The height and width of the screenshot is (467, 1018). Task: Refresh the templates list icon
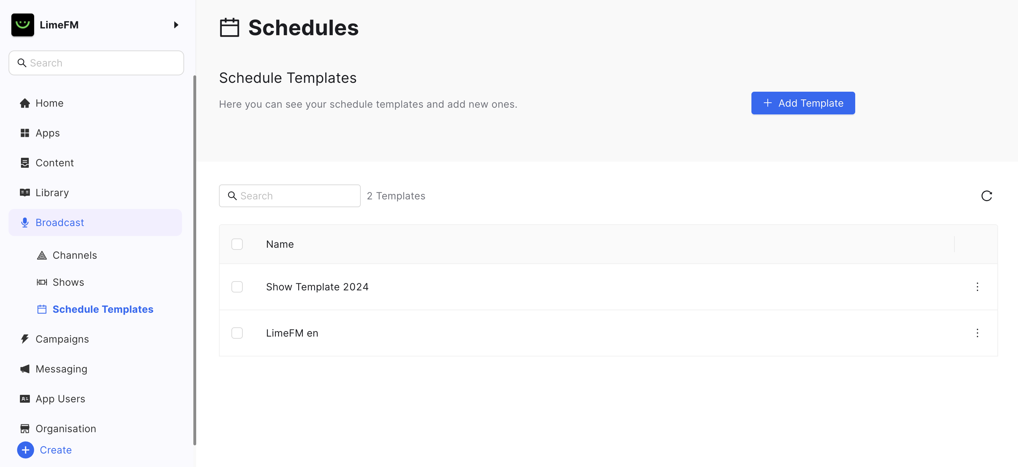[x=986, y=196]
